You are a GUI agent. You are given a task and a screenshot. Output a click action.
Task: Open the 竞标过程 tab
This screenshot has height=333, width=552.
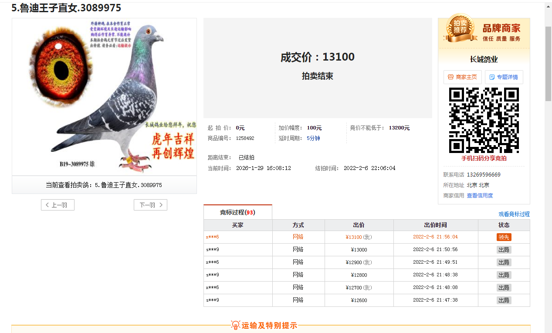click(x=237, y=212)
